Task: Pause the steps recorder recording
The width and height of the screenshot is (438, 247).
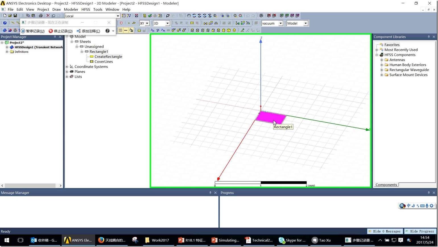Action: [x=33, y=31]
